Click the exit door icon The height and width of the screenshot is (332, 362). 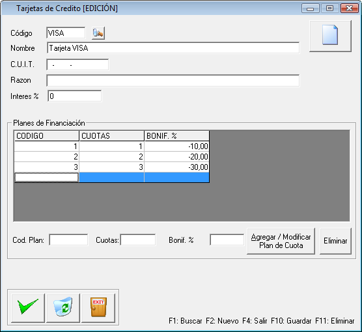(x=98, y=308)
